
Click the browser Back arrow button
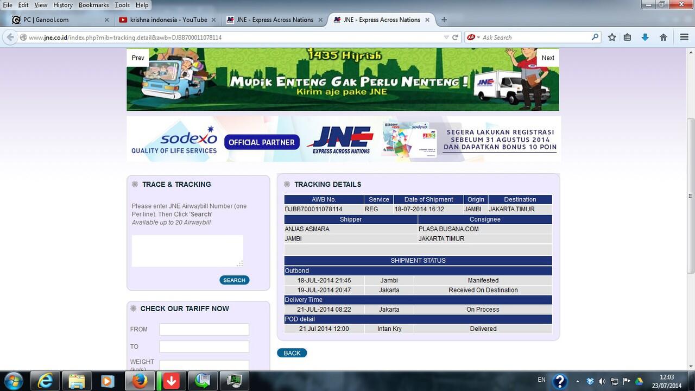click(x=9, y=37)
